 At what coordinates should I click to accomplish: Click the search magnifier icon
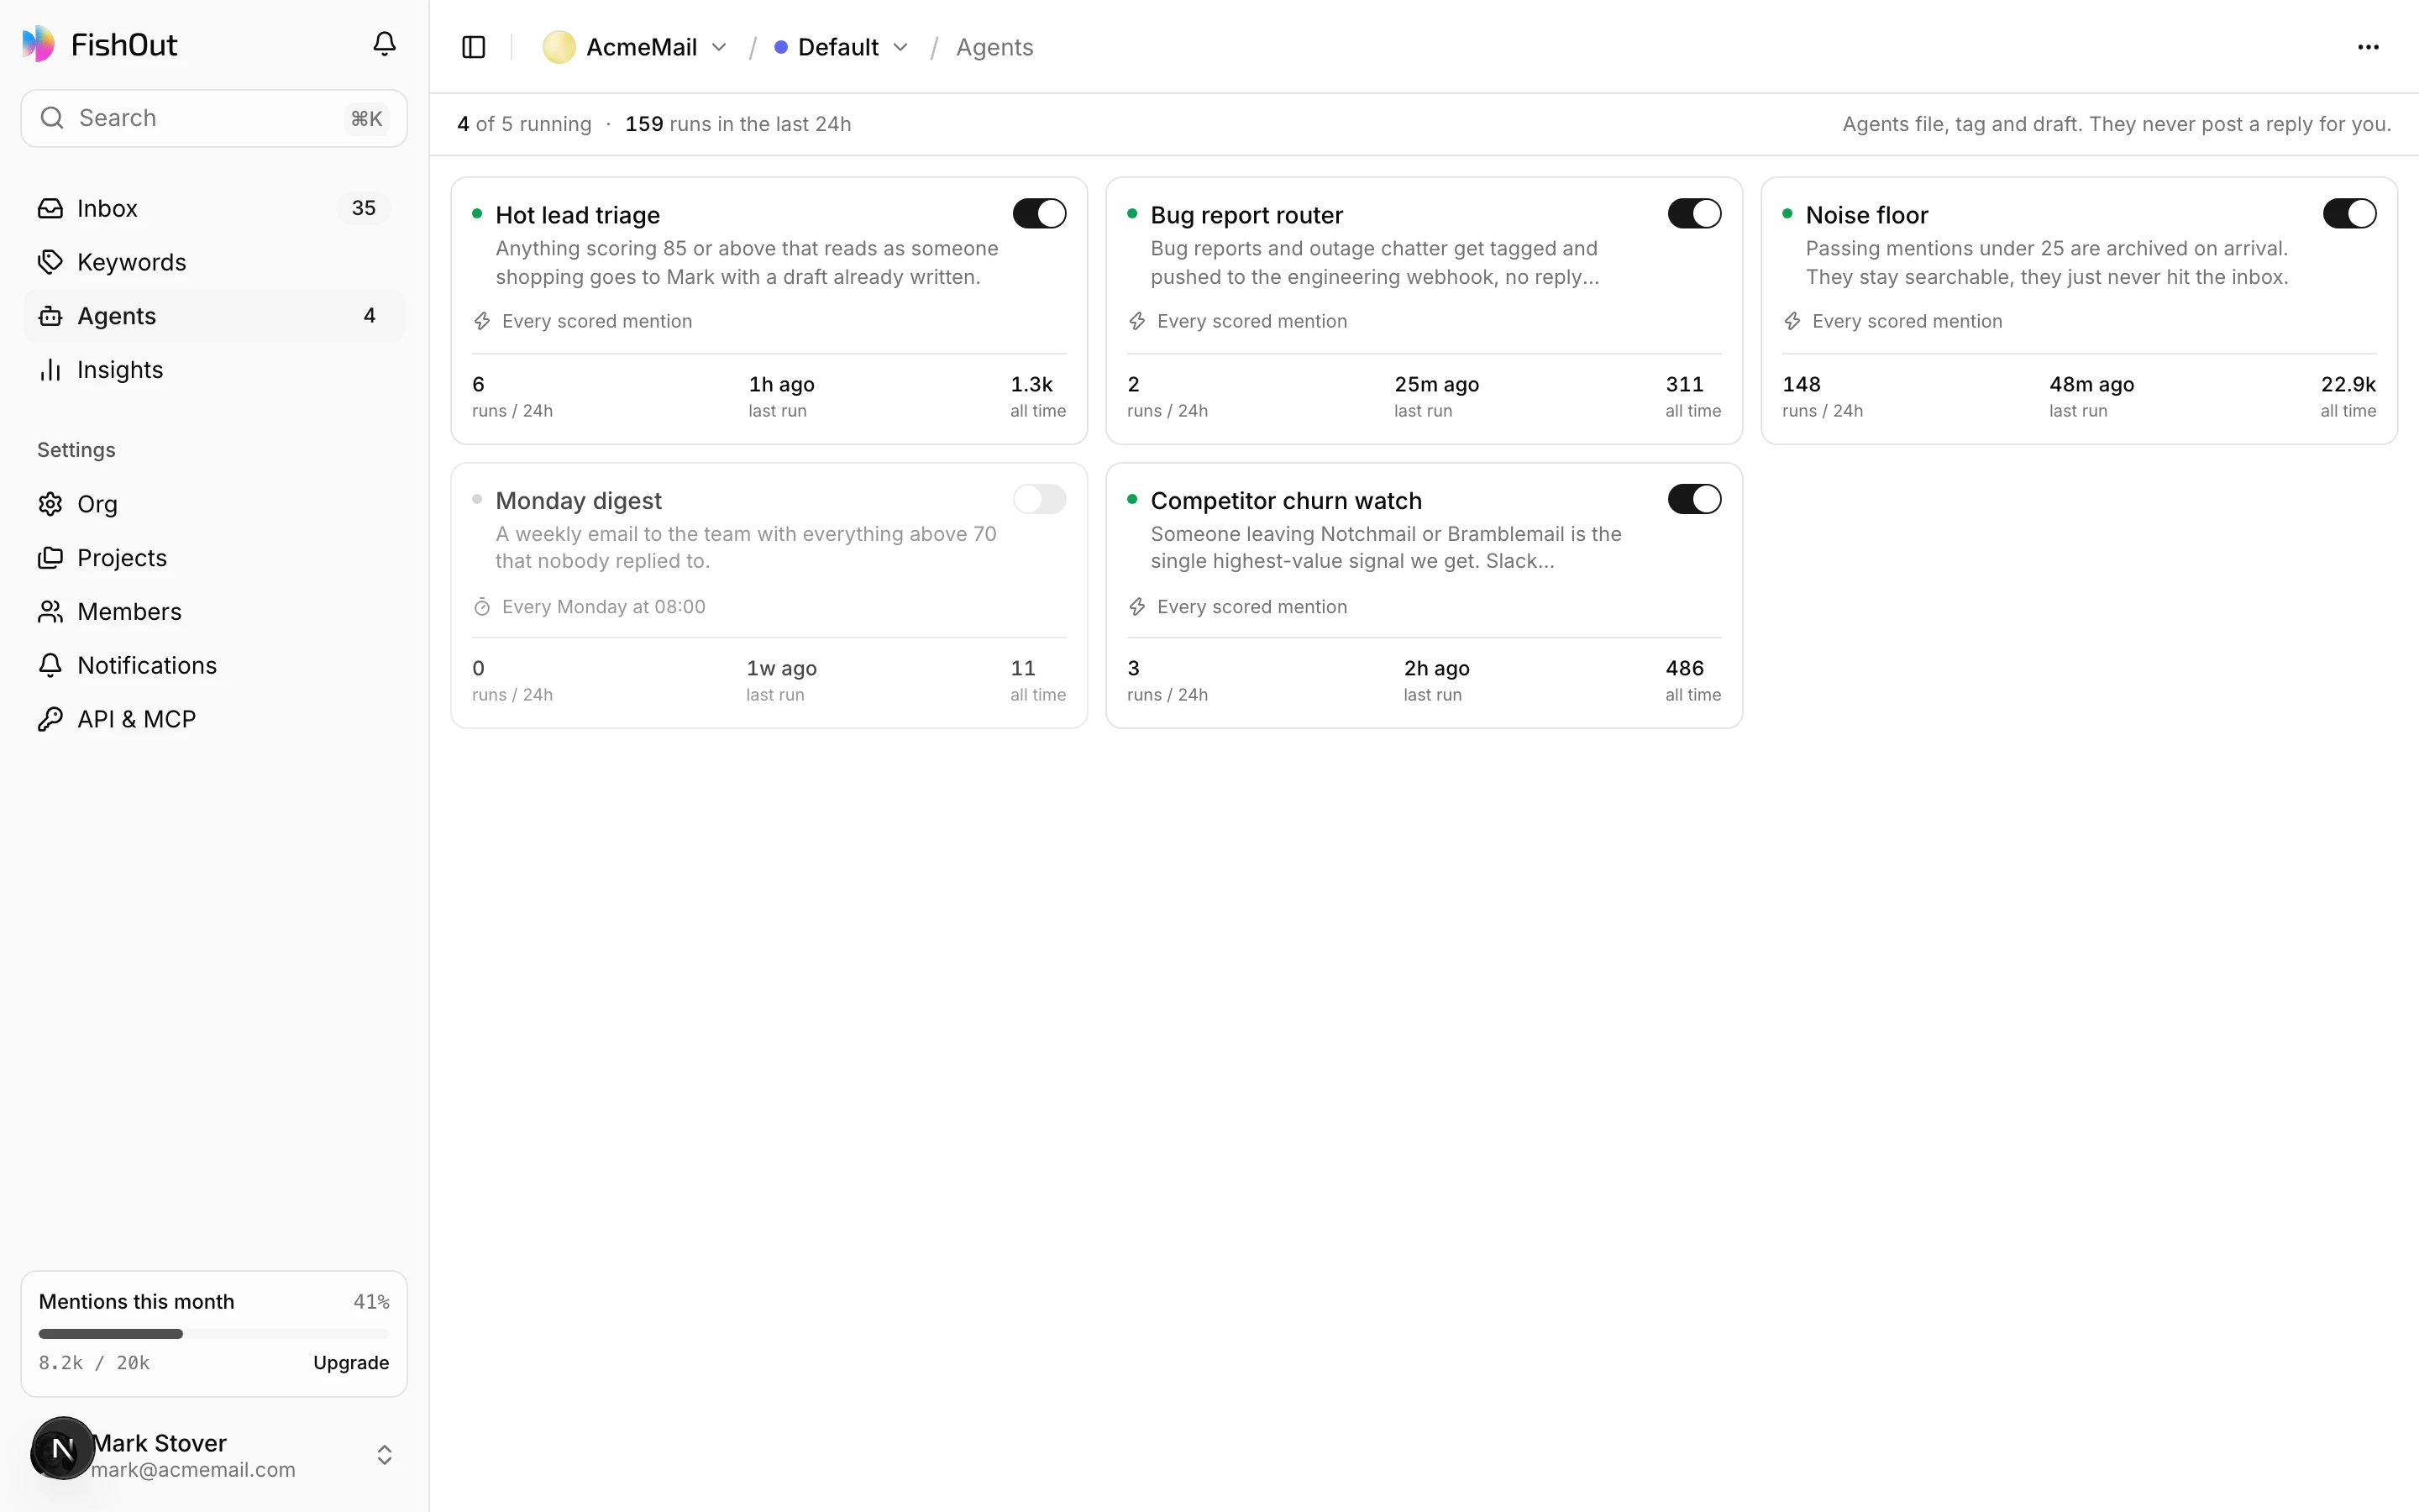point(52,118)
